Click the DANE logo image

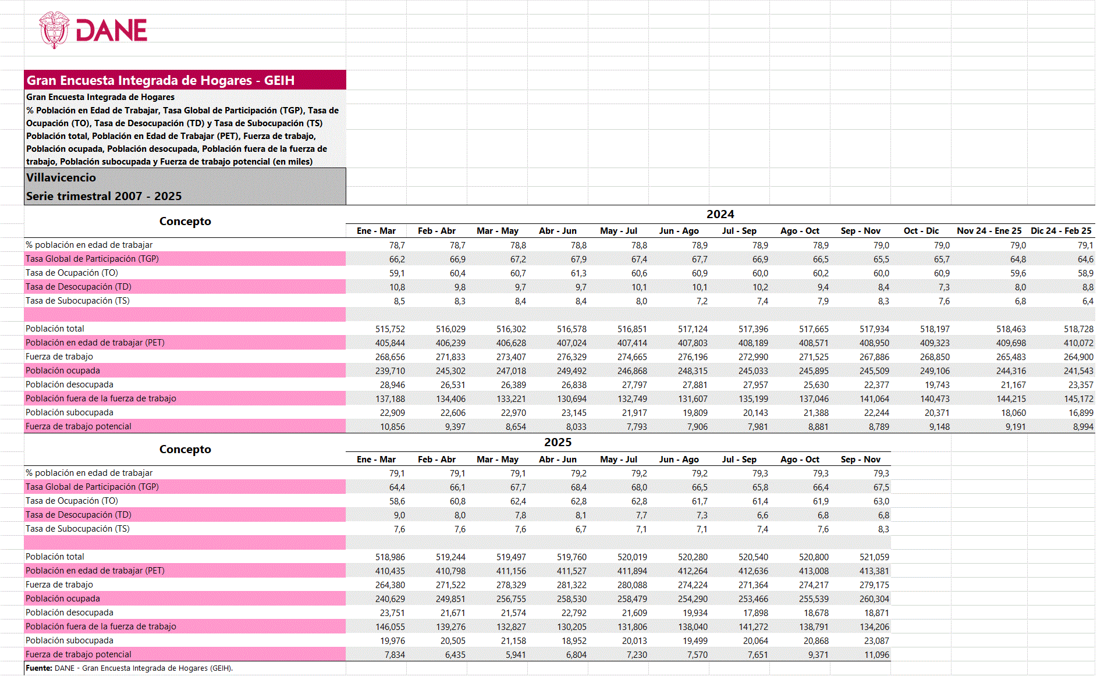pos(93,30)
